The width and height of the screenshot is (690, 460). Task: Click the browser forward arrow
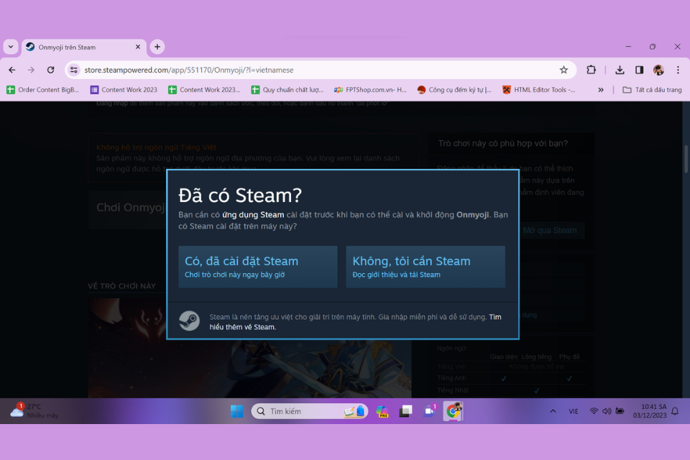[x=31, y=70]
